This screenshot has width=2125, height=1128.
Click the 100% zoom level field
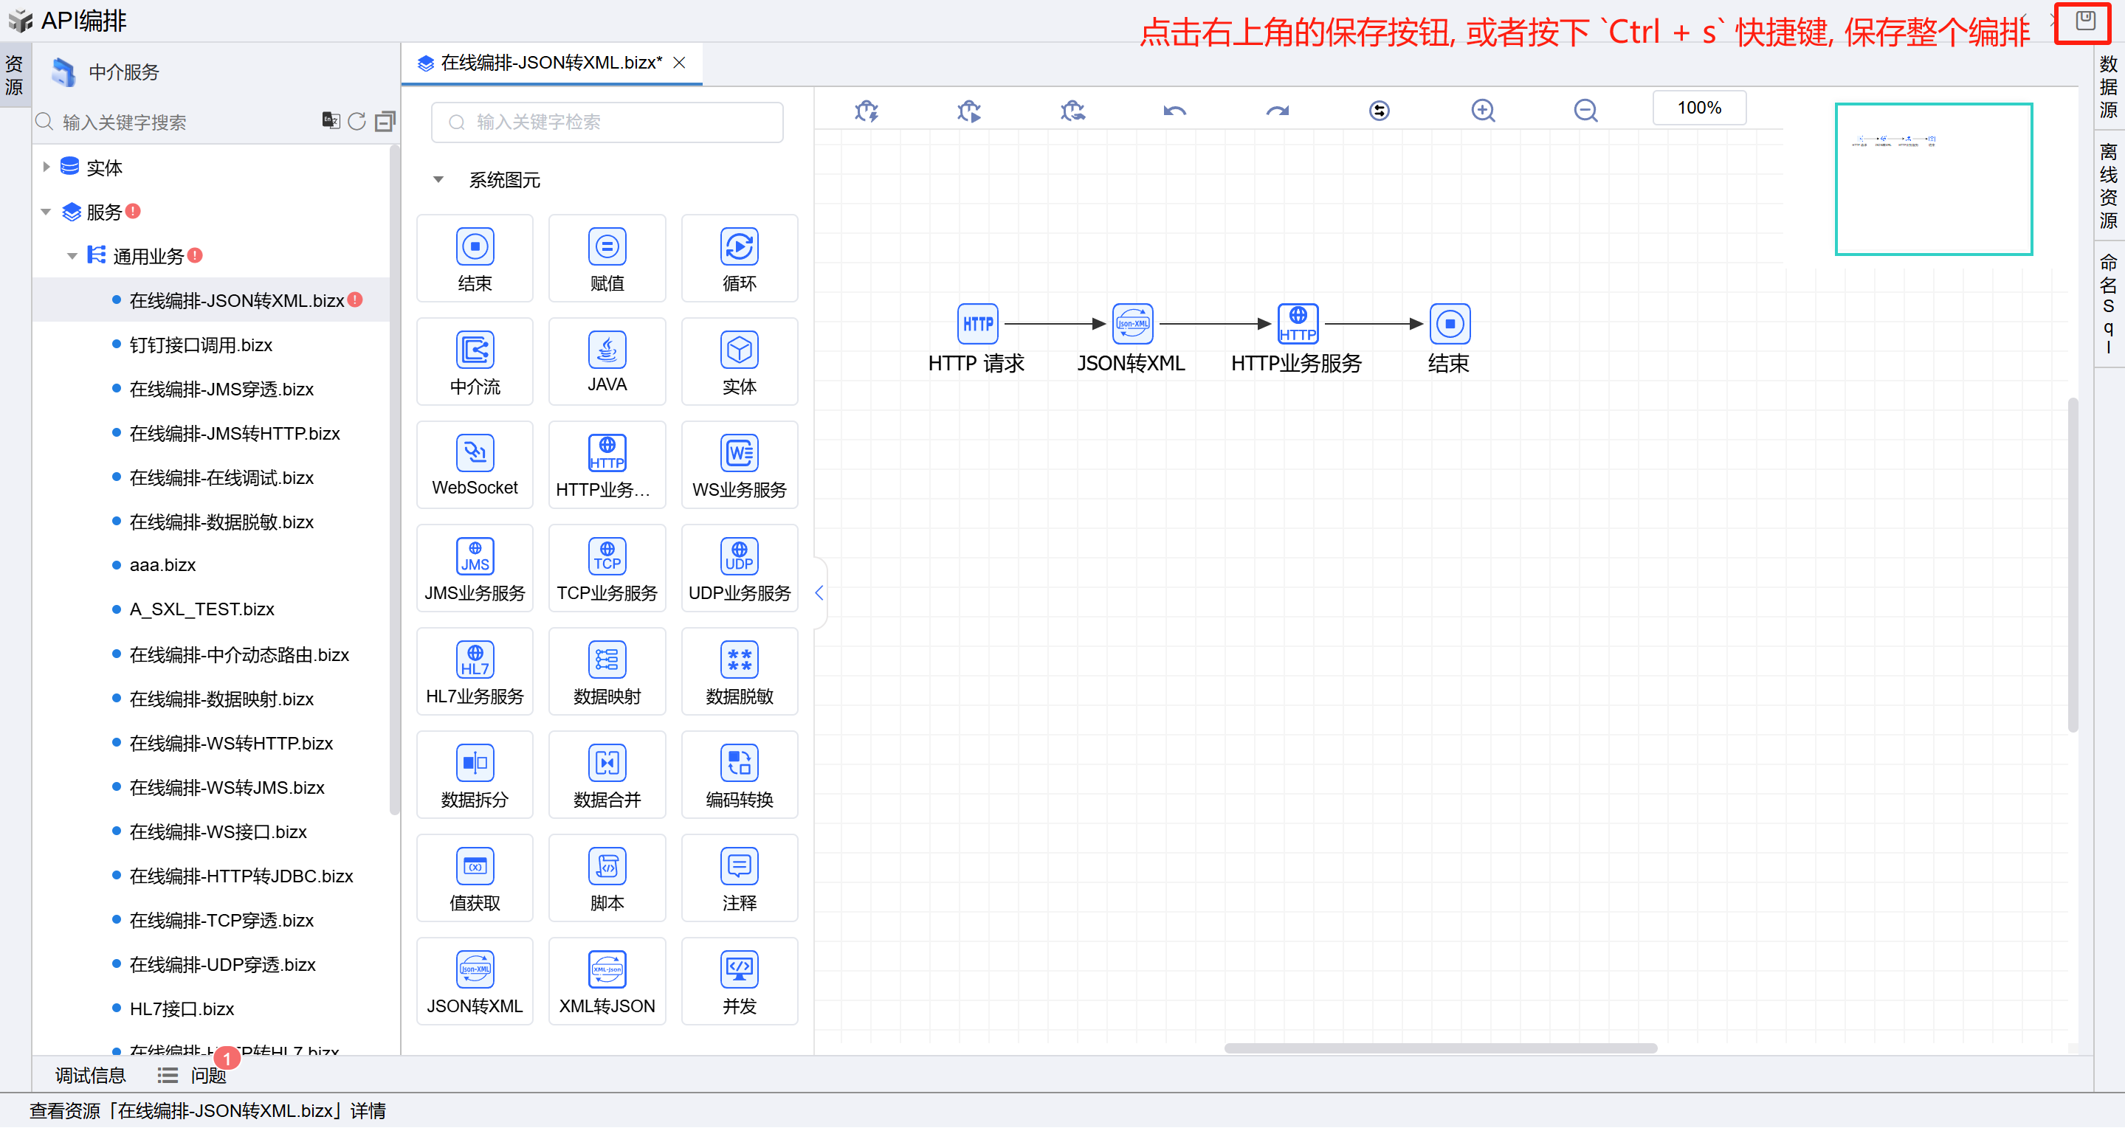tap(1698, 108)
